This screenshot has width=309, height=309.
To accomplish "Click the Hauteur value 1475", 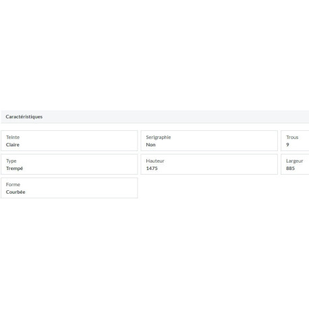I will click(x=152, y=169).
